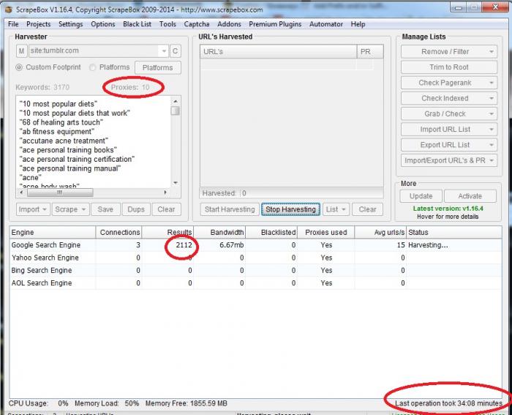
Task: Open the Addons menu
Action: tap(229, 24)
